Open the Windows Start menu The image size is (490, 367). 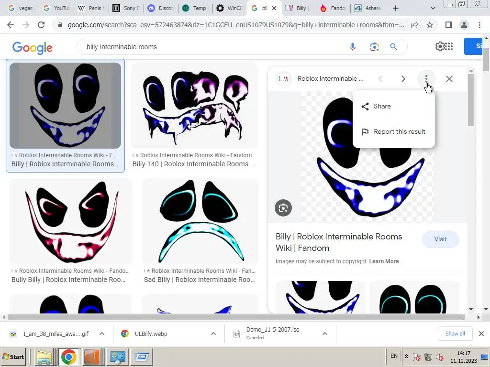13,356
